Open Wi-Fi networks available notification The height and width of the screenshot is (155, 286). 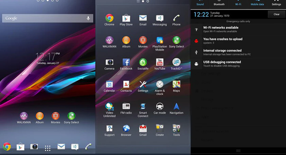coord(238,29)
